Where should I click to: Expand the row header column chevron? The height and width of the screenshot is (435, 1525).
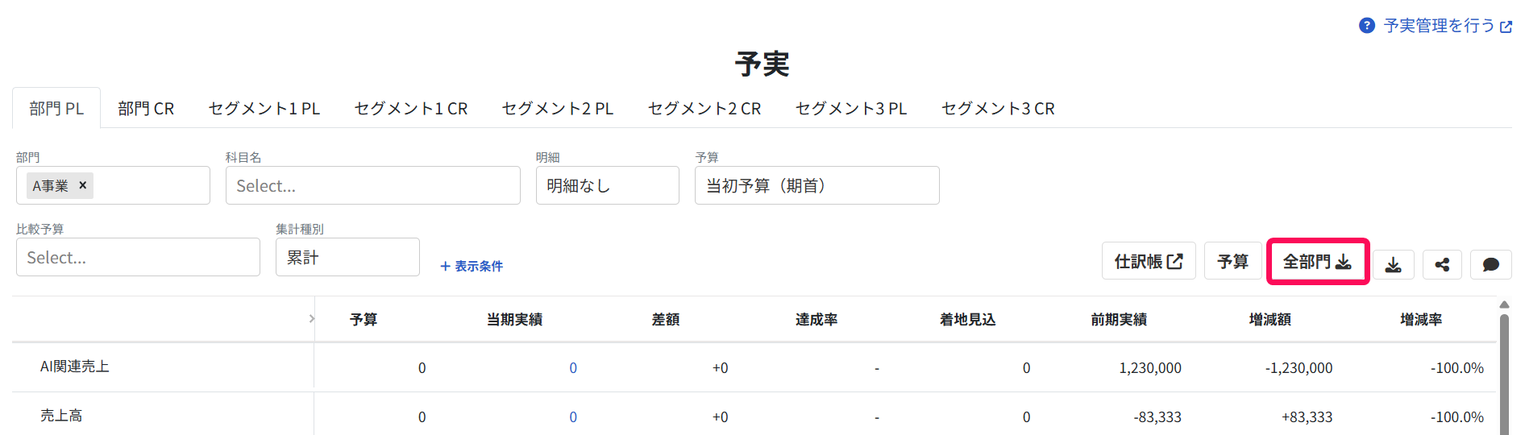click(311, 319)
